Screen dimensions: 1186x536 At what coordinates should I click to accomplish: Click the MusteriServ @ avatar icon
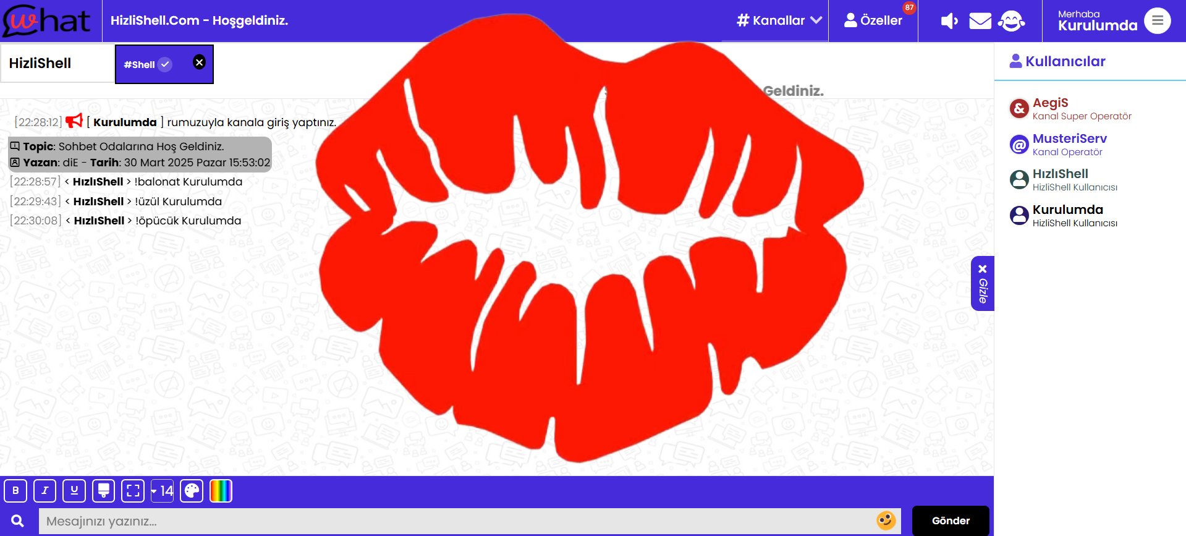coord(1019,145)
